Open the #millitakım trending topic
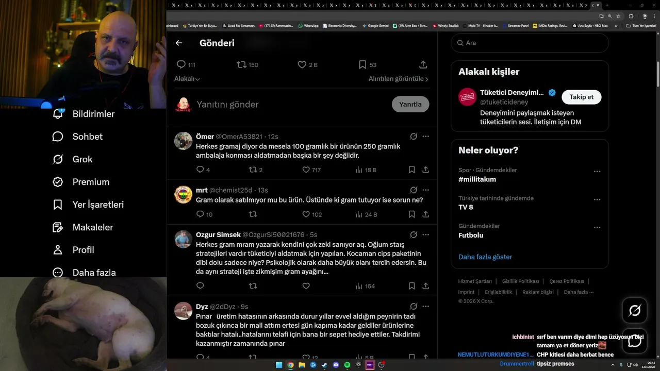The width and height of the screenshot is (660, 371). [477, 179]
